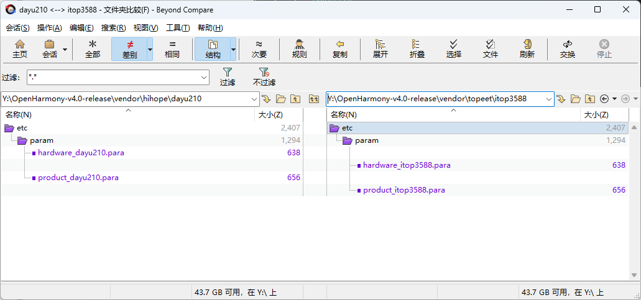
Task: Click right pane open-path arrow icon
Action: (x=561, y=99)
